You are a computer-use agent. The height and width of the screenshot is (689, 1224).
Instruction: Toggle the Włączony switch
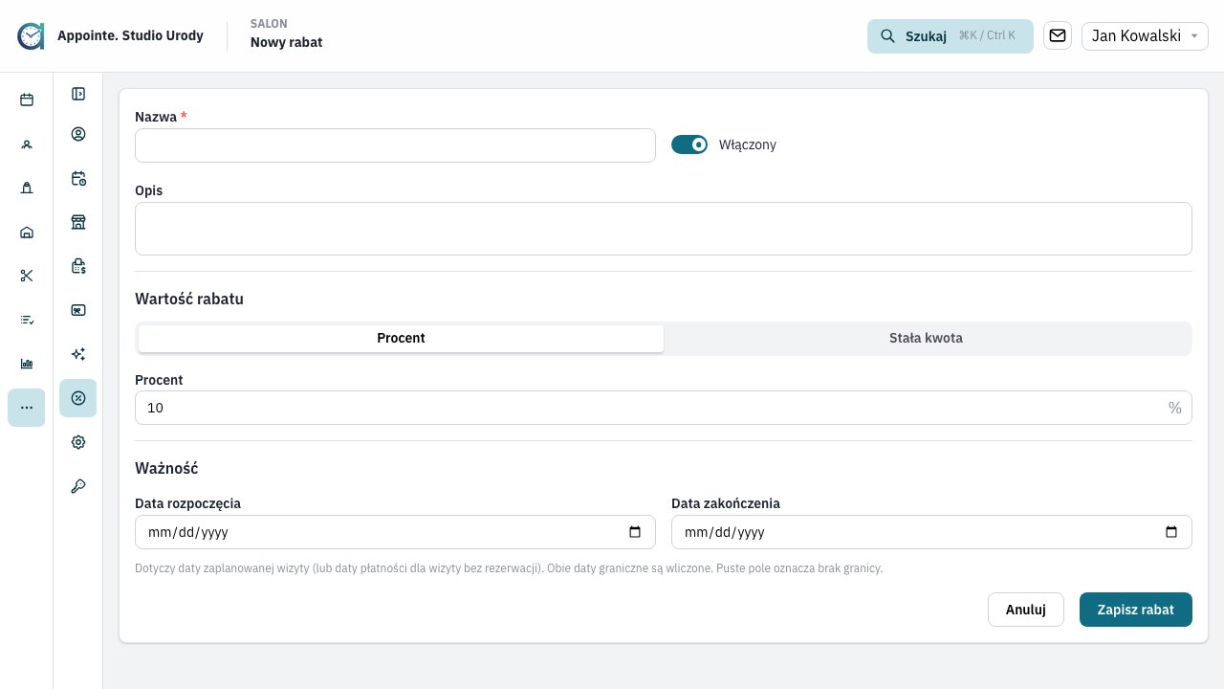(689, 144)
